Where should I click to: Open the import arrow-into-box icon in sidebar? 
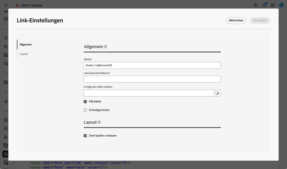coord(6,129)
